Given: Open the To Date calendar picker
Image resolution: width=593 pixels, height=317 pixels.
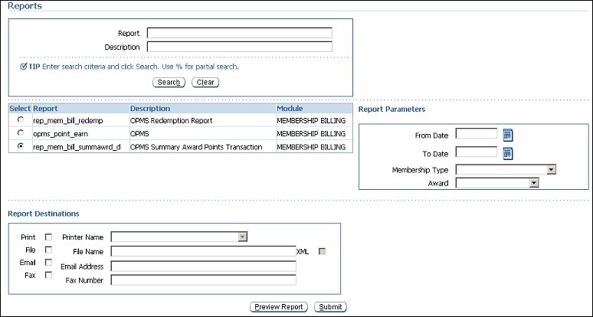Looking at the screenshot, I should click(x=507, y=153).
